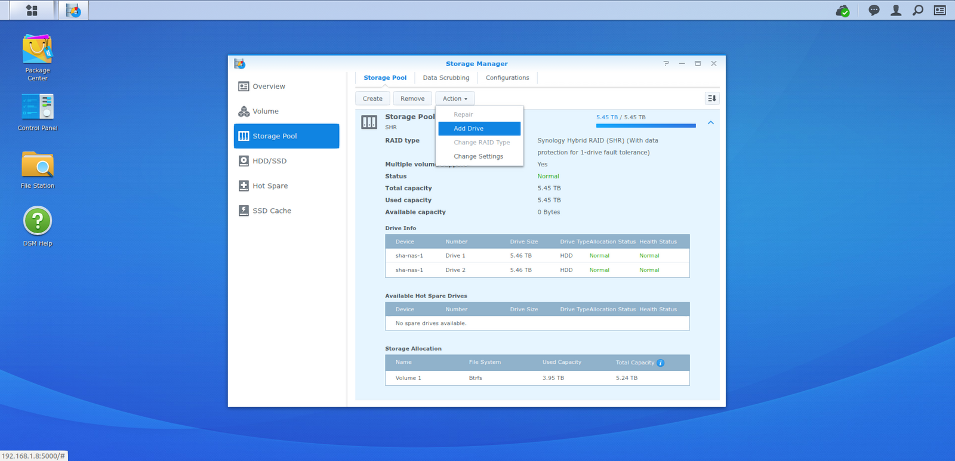Image resolution: width=955 pixels, height=461 pixels.
Task: Switch to the Storage Pool tab
Action: point(385,78)
